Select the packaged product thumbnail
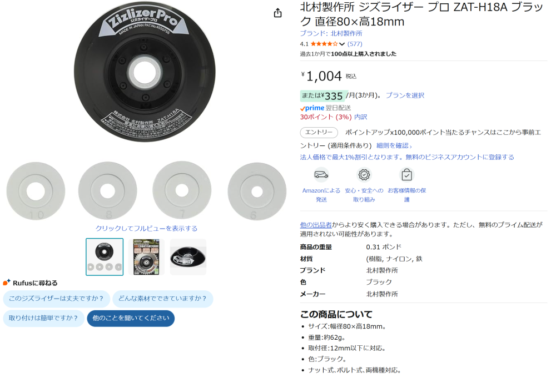556x378 pixels. (146, 257)
